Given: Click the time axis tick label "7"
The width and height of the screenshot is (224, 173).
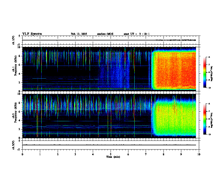Looking at the screenshot, I should pyautogui.click(x=146, y=154).
